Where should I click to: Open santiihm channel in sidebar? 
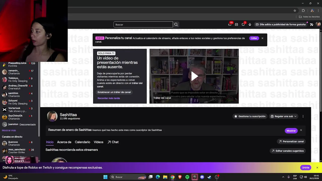(x=20, y=95)
